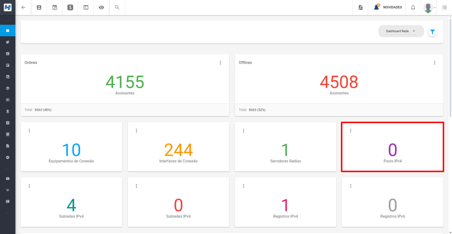
Task: Click the app logo in the top-left corner
Action: [x=7, y=7]
